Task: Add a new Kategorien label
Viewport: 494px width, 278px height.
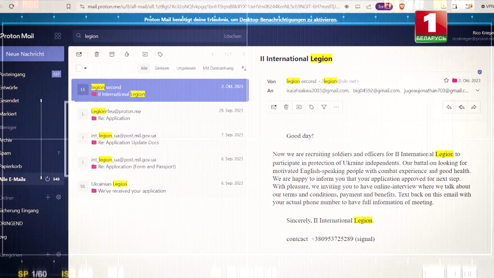Action: [48, 254]
